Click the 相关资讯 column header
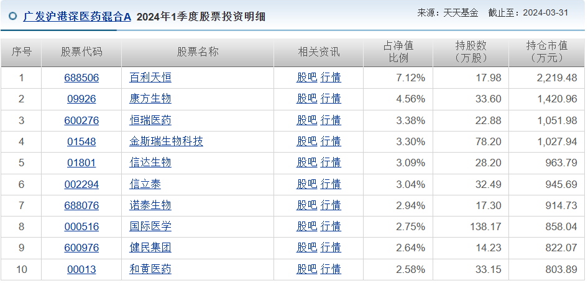Image resolution: width=588 pixels, height=286 pixels. (319, 52)
